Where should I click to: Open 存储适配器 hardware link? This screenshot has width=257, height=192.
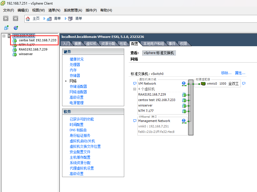[78, 87]
